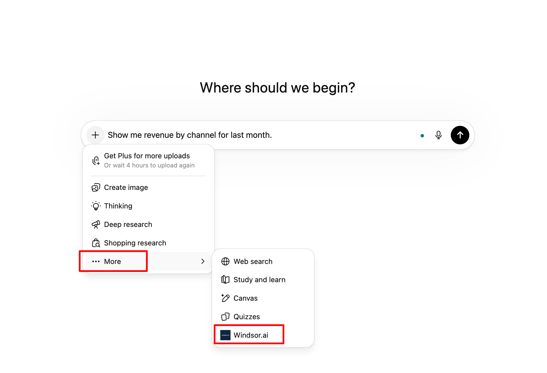Click the Canvas pencil icon
The image size is (547, 373).
click(225, 298)
